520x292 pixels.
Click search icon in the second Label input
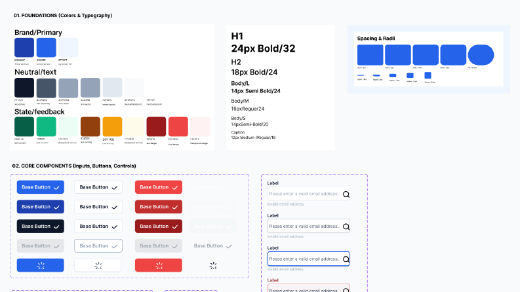[346, 227]
